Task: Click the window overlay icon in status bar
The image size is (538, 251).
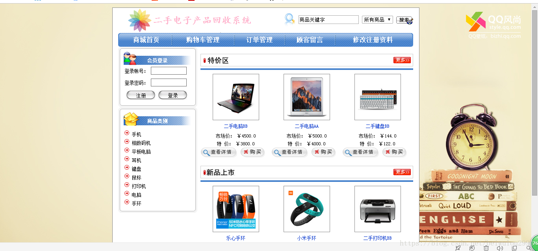Action: [514, 248]
